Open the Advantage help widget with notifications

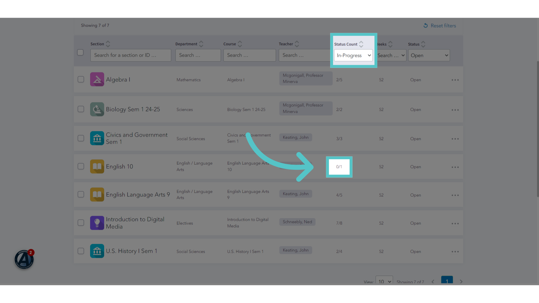point(24,259)
